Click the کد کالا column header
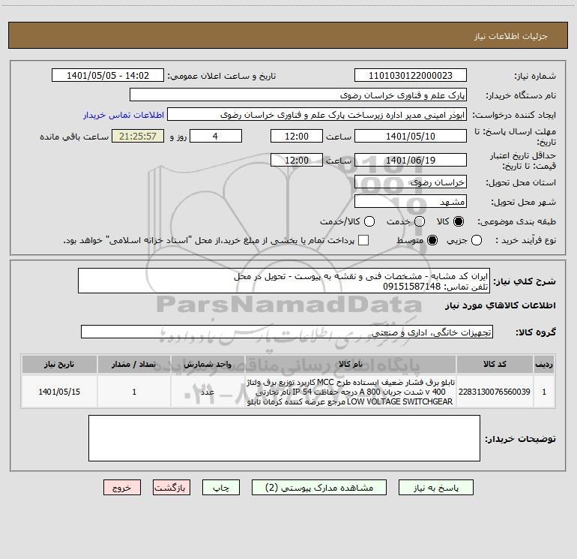The height and width of the screenshot is (559, 577). click(x=495, y=364)
